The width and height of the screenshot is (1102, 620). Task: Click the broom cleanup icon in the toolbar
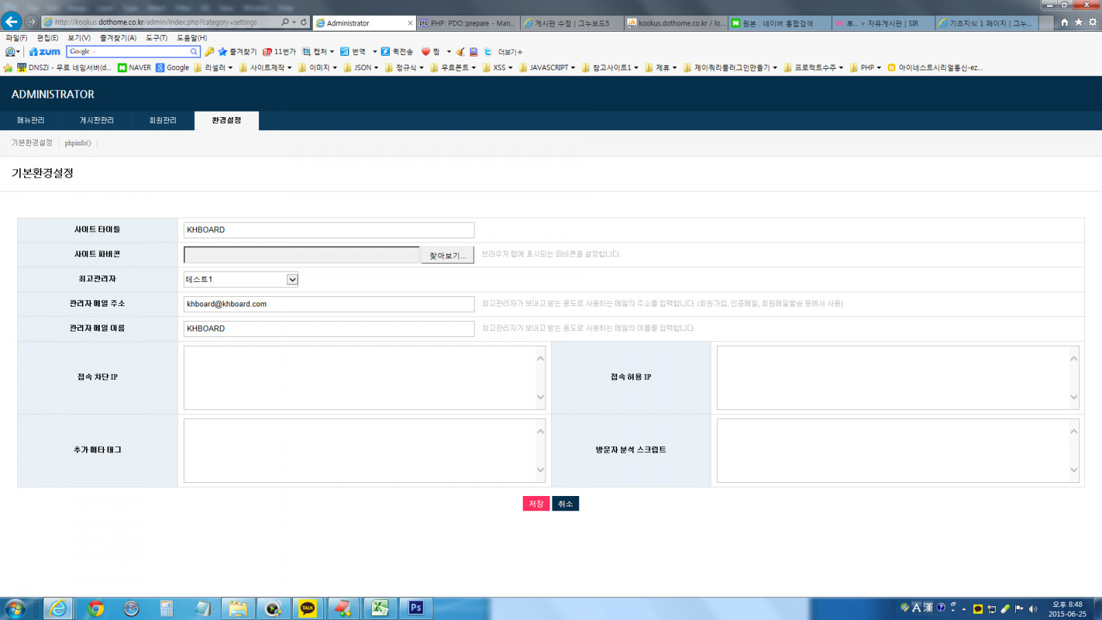point(460,52)
